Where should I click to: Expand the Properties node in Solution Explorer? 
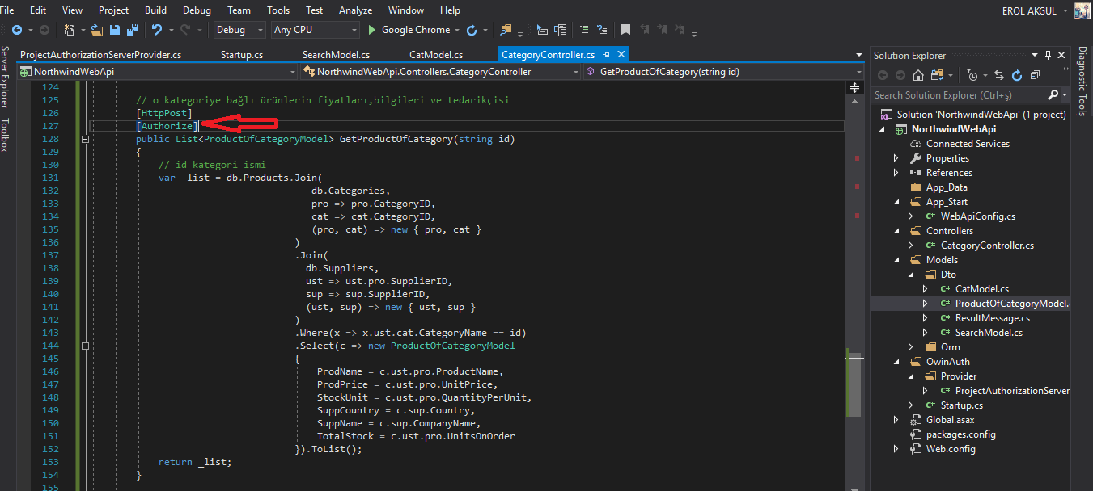(896, 158)
